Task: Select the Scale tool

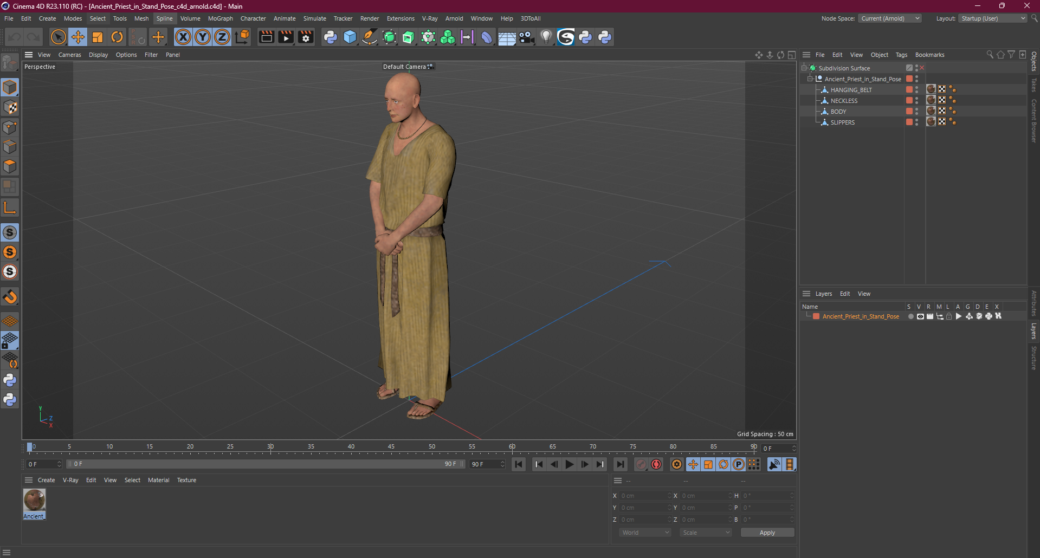Action: (x=98, y=37)
